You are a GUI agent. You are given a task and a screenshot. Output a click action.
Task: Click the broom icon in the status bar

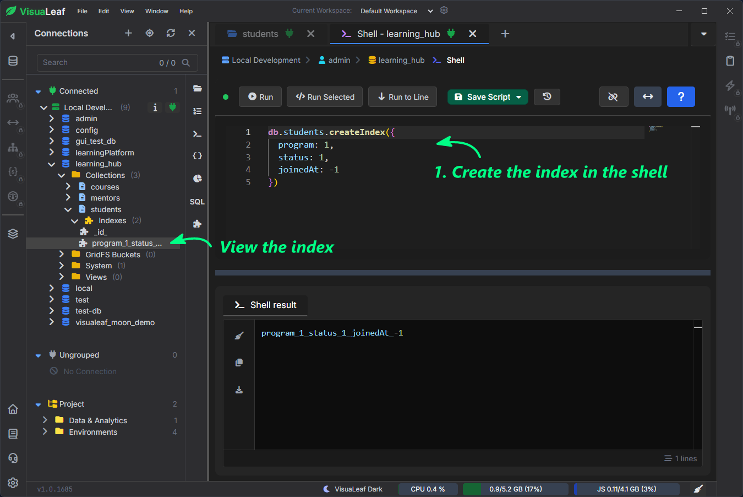tap(698, 489)
